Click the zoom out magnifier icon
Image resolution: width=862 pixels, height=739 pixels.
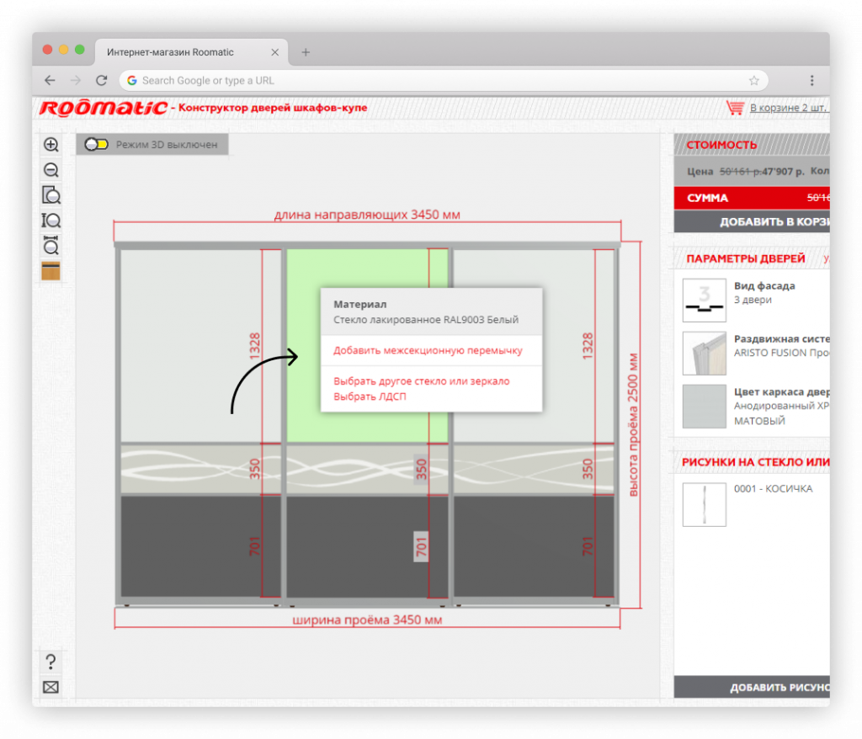pos(51,170)
